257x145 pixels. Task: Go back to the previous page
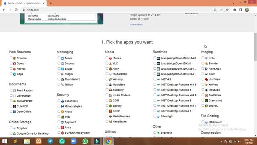(x=4, y=10)
